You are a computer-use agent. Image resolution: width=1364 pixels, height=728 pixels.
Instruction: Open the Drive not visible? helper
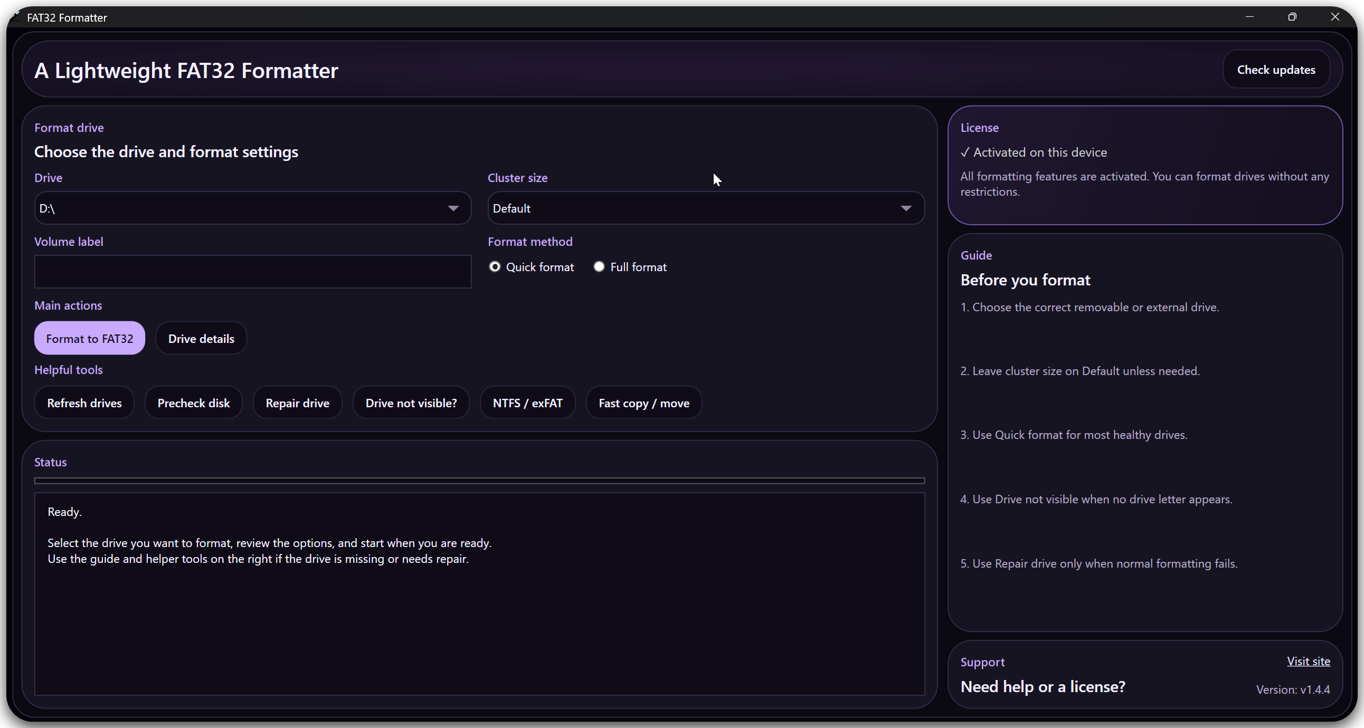point(411,403)
